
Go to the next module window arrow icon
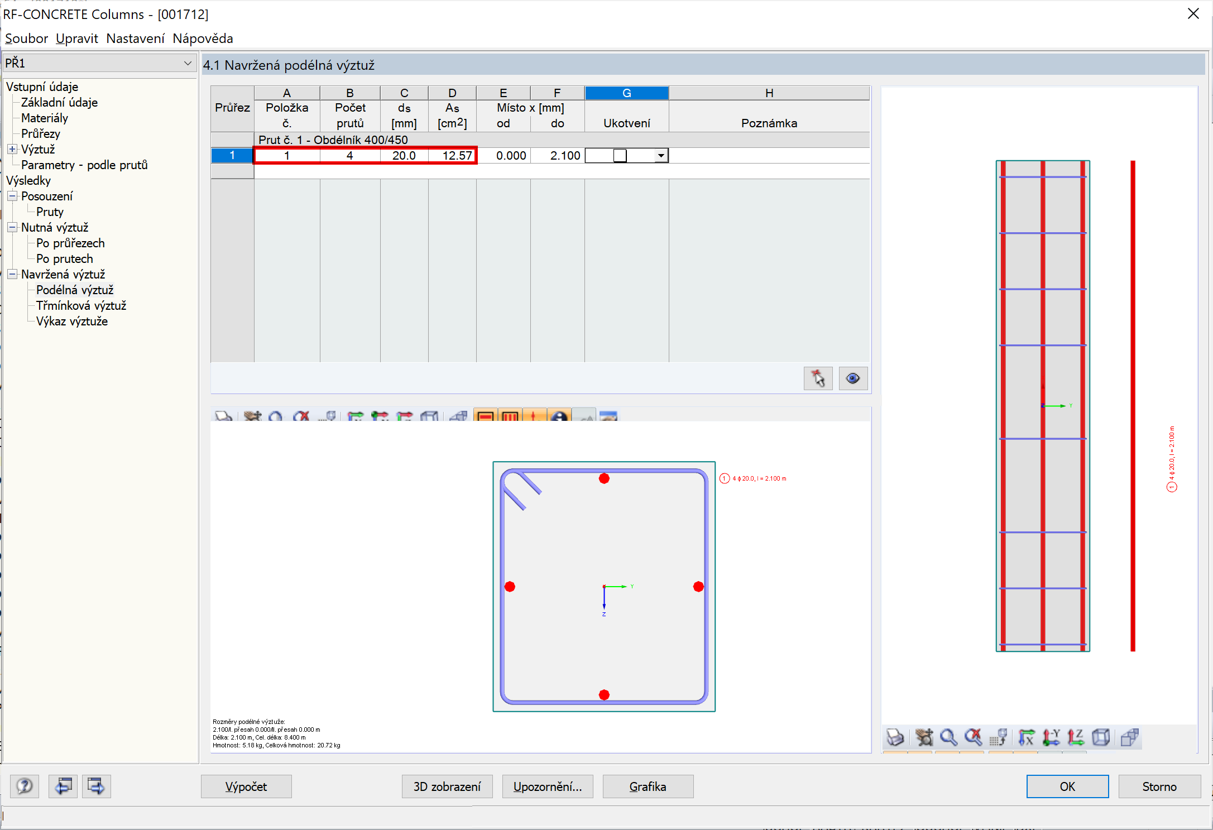(x=96, y=786)
